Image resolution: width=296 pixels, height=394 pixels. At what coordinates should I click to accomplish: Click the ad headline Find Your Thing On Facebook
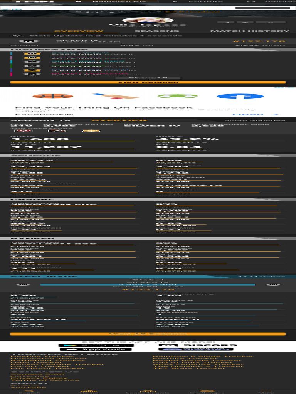(104, 108)
